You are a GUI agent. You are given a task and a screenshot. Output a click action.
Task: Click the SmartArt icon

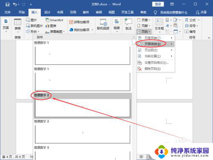pos(47,20)
